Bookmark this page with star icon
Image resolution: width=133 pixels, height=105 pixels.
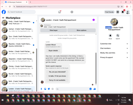122,7
